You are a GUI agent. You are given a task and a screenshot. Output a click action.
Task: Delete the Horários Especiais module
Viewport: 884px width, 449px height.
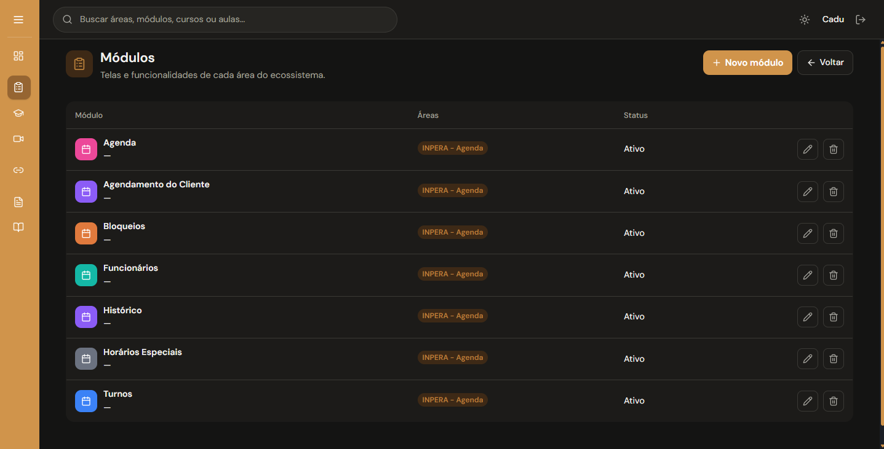[x=834, y=359]
